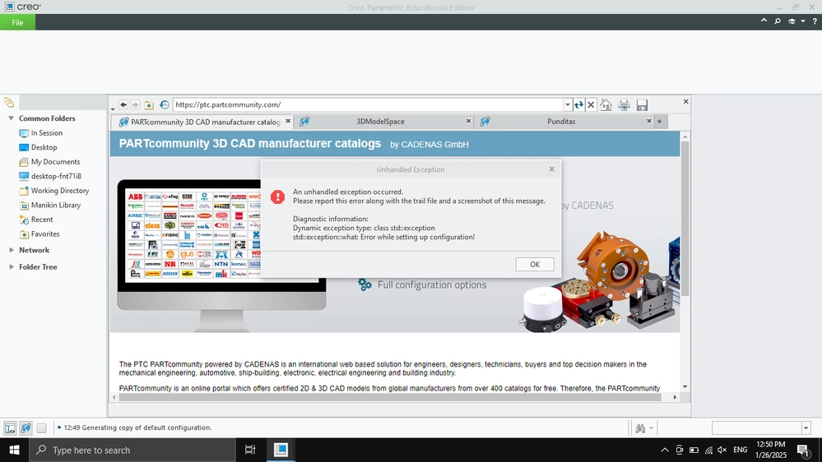Viewport: 822px width, 462px height.
Task: Open the command search magnifier icon
Action: tap(778, 21)
